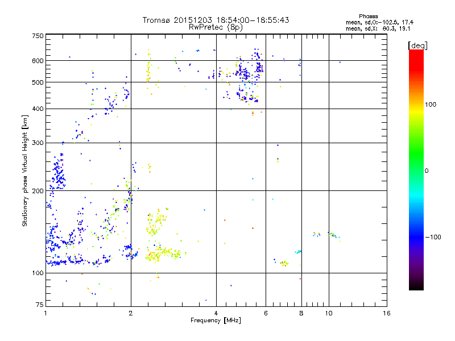Screen dimensions: 455x341
Task: Click the 'mean, sd,X: 80.3, 19.1' text
Action: (x=378, y=29)
